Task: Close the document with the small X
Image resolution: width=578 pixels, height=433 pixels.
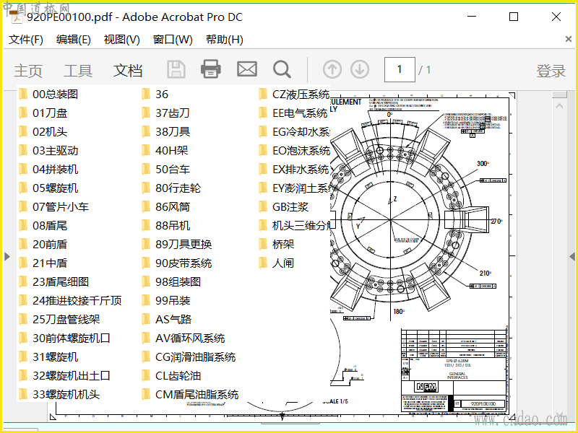Action: (569, 39)
